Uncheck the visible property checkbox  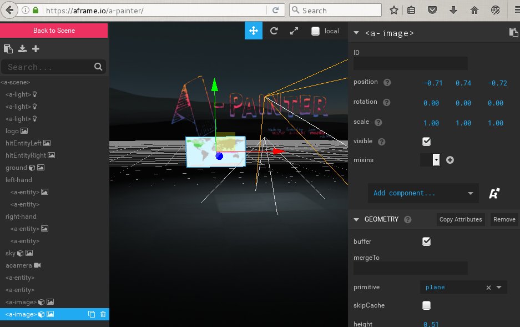tap(426, 142)
